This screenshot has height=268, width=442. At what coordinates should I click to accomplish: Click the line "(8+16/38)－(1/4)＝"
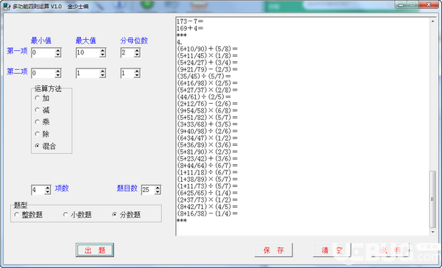(x=207, y=214)
